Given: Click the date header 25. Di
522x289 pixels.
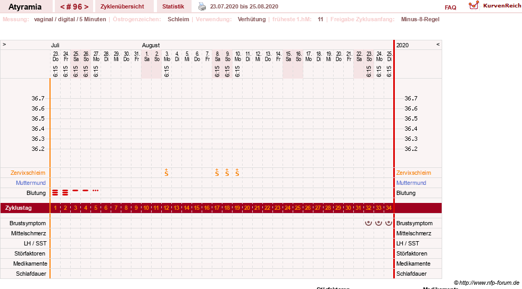Looking at the screenshot, I should 389,56.
